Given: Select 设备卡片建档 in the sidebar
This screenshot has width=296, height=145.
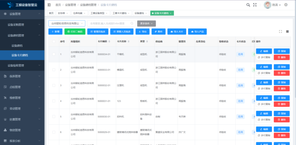Looking at the screenshot, I should [x=22, y=55].
